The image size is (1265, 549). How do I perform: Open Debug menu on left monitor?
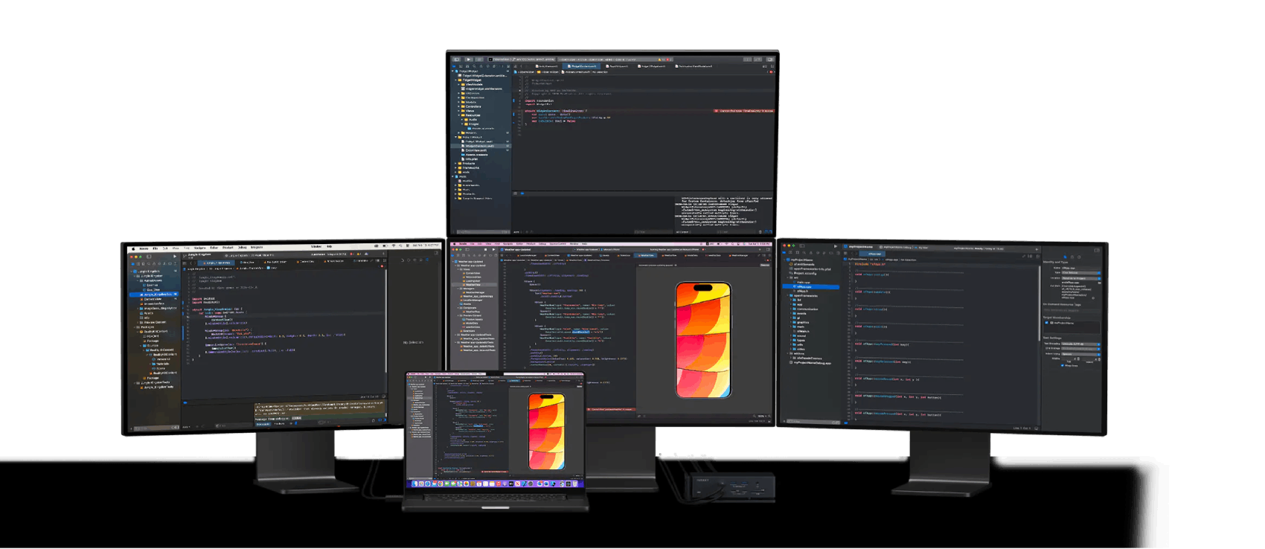243,248
